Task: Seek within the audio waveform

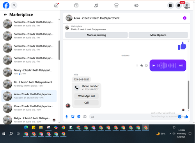Action: [167, 66]
